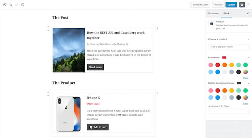Toggle the settings gear sidebar
The image size is (252, 138).
click(x=242, y=5)
